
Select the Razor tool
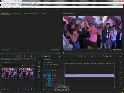tap(39, 69)
